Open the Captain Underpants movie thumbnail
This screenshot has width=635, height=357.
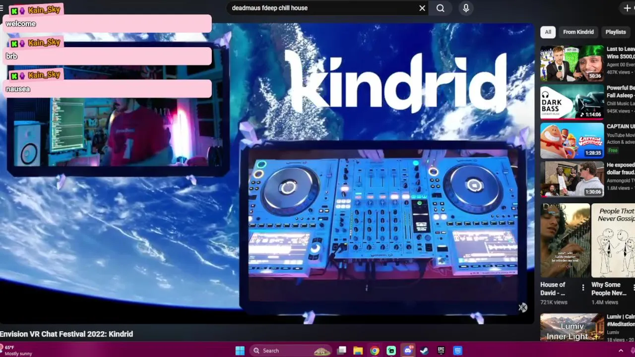click(572, 140)
